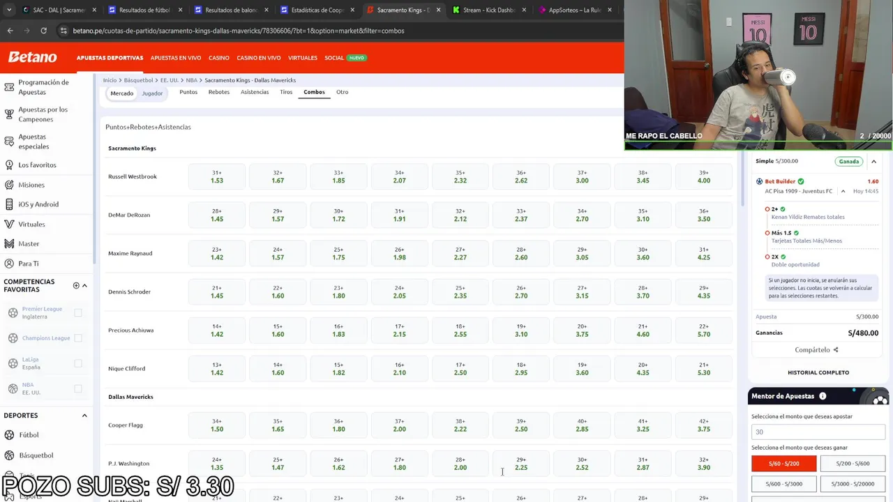Collapse the Simple S/300.00 bet slip
This screenshot has width=893, height=502.
pos(873,161)
